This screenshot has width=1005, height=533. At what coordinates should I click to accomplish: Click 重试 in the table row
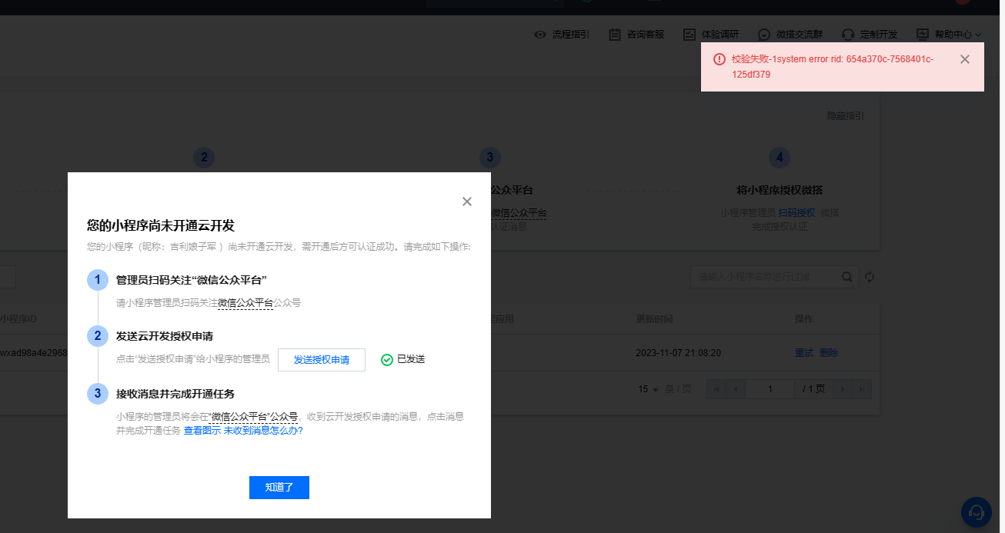(x=804, y=353)
